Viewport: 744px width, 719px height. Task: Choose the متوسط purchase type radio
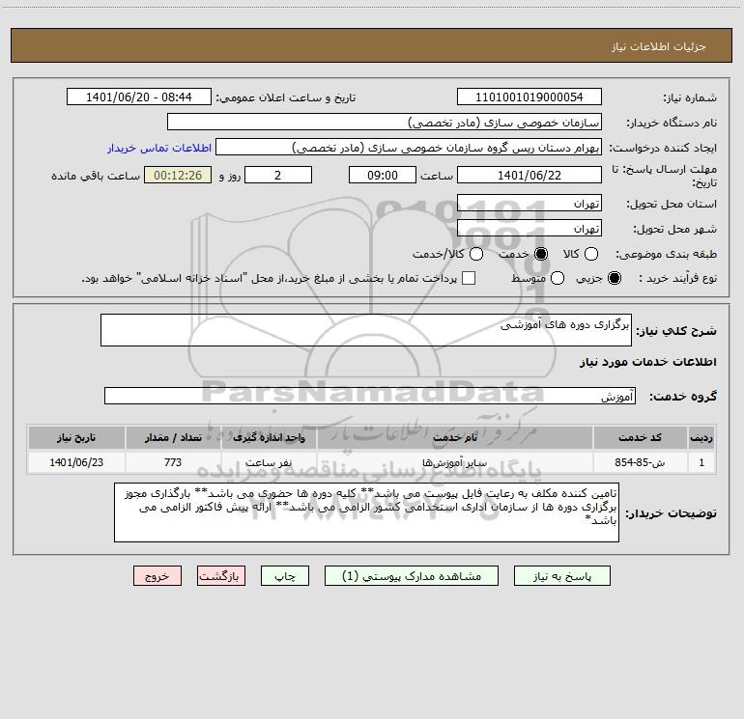558,278
